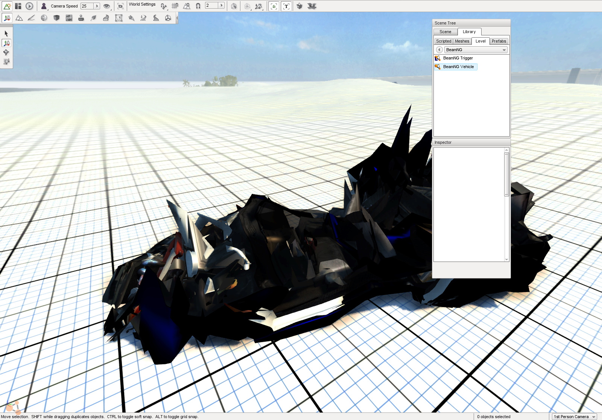This screenshot has width=602, height=420.
Task: Open the Datablock Editor
Action: 69,18
